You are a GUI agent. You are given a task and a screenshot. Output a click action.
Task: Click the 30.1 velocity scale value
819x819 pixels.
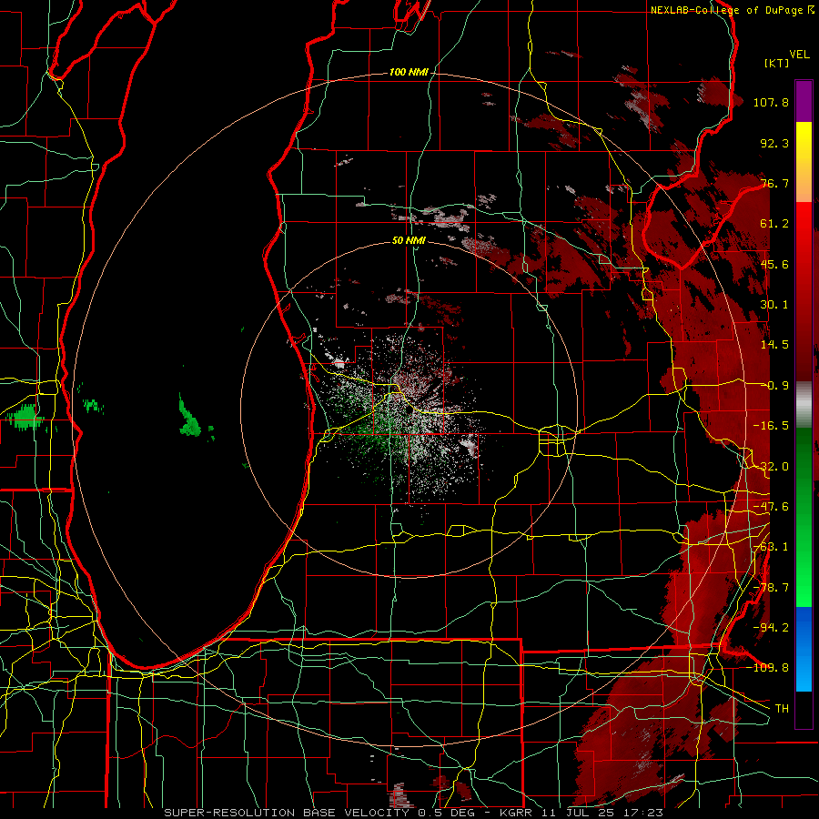point(774,305)
